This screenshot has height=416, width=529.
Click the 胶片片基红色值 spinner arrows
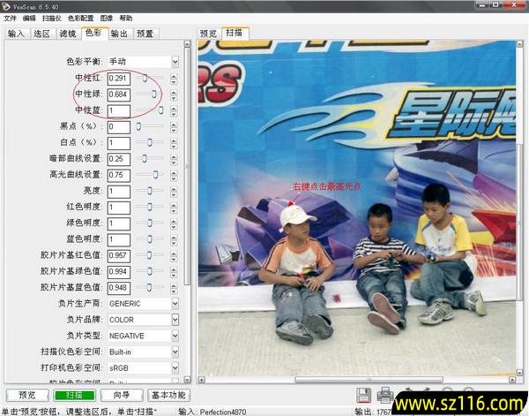tap(174, 254)
